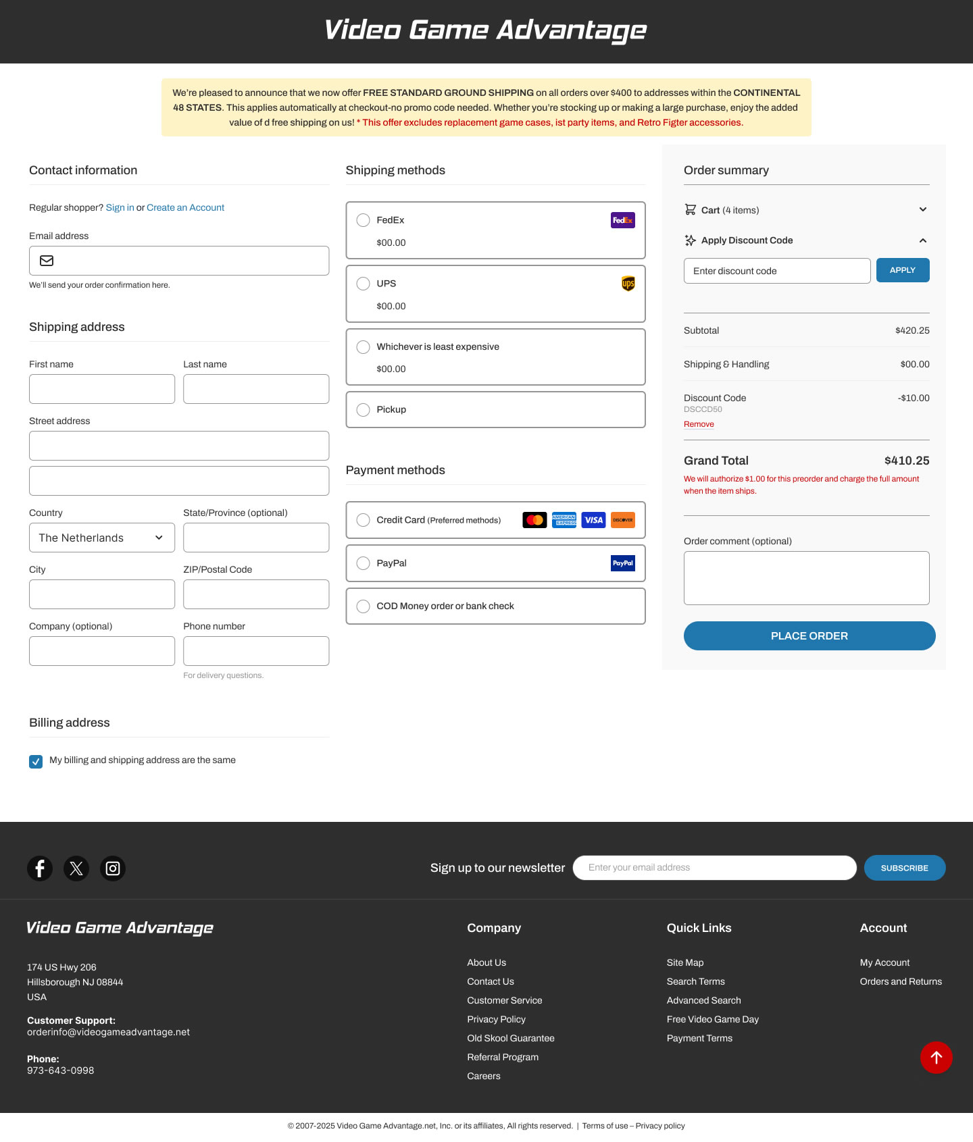The image size is (973, 1142).
Task: Click the PLACE ORDER button
Action: pyautogui.click(x=809, y=635)
